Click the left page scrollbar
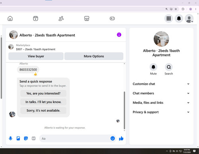 pyautogui.click(x=1, y=68)
